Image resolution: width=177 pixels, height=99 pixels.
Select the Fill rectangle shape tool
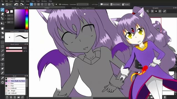pos(2,29)
